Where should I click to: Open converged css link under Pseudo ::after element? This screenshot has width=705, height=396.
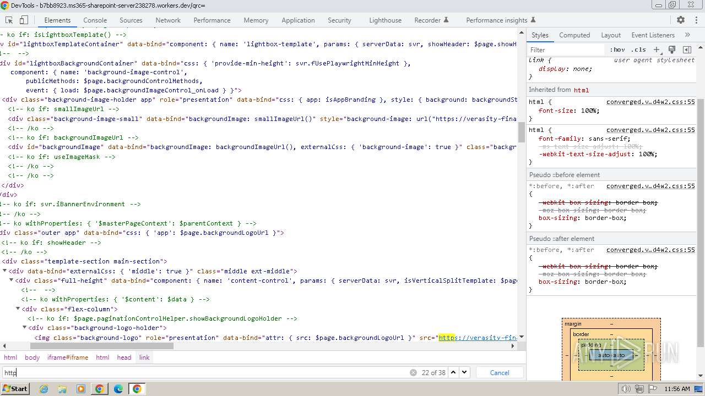coord(650,250)
